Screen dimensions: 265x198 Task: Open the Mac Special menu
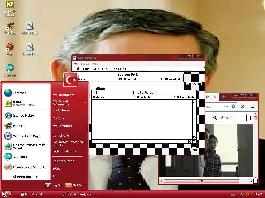click(x=120, y=69)
